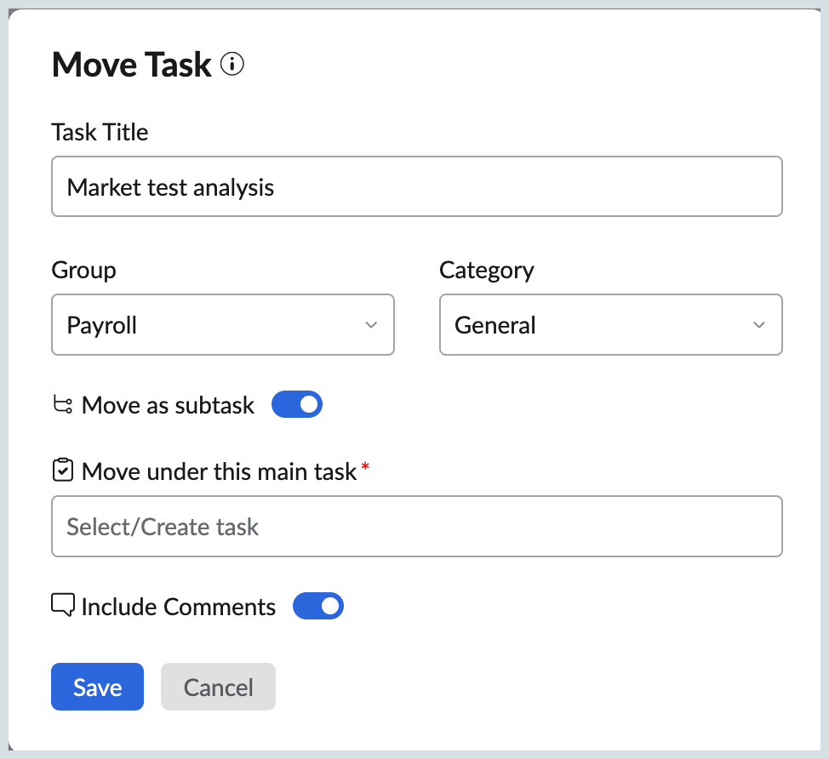The image size is (829, 759).
Task: Click the Cancel button
Action: (x=218, y=687)
